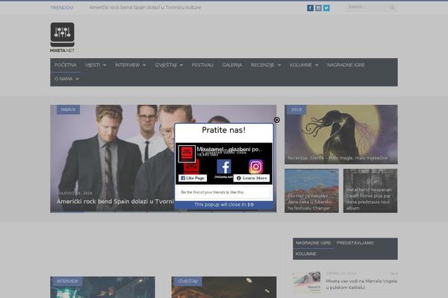
Task: Click the Mixeta.net page title in popup
Action: click(x=229, y=149)
